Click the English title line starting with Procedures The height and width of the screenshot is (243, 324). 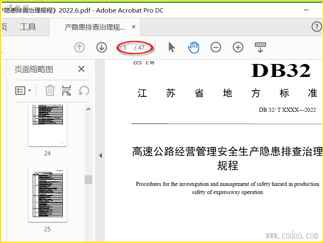point(227,184)
